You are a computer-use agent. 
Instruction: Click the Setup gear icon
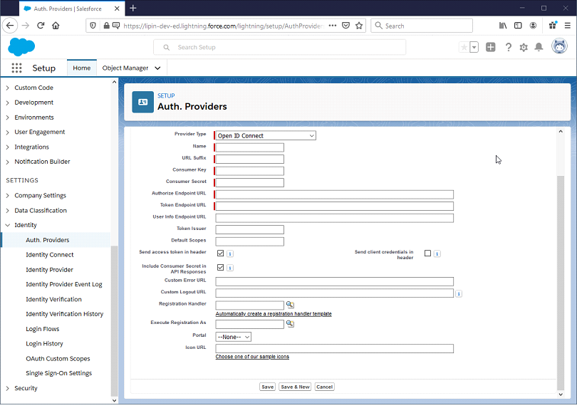522,46
